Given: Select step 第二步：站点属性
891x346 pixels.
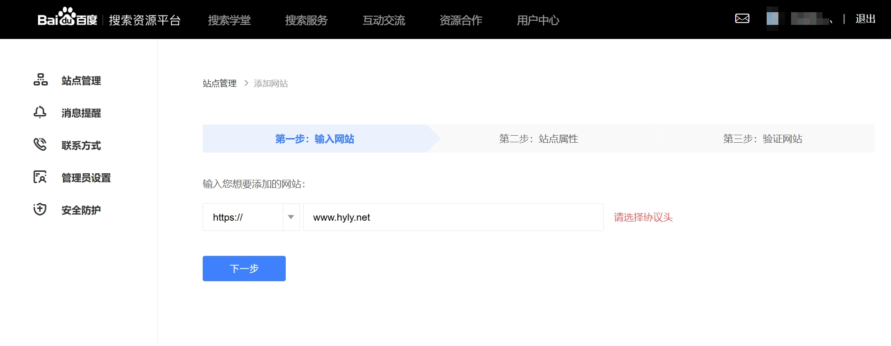Looking at the screenshot, I should click(x=539, y=138).
